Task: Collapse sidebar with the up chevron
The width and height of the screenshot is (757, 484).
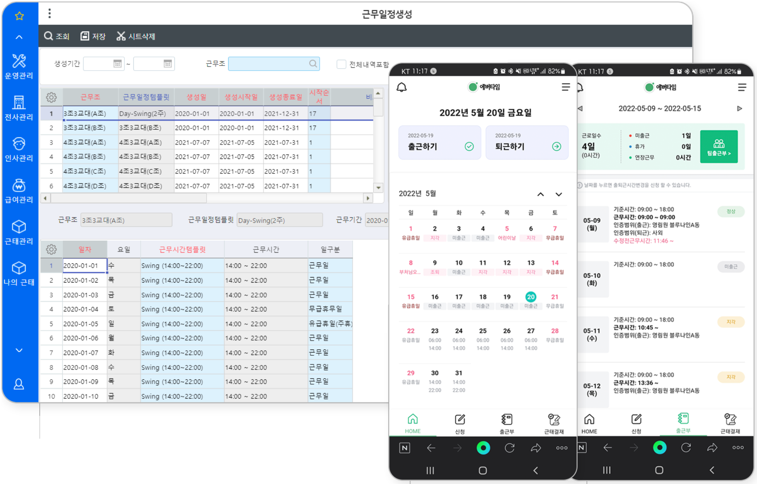Action: click(x=19, y=37)
